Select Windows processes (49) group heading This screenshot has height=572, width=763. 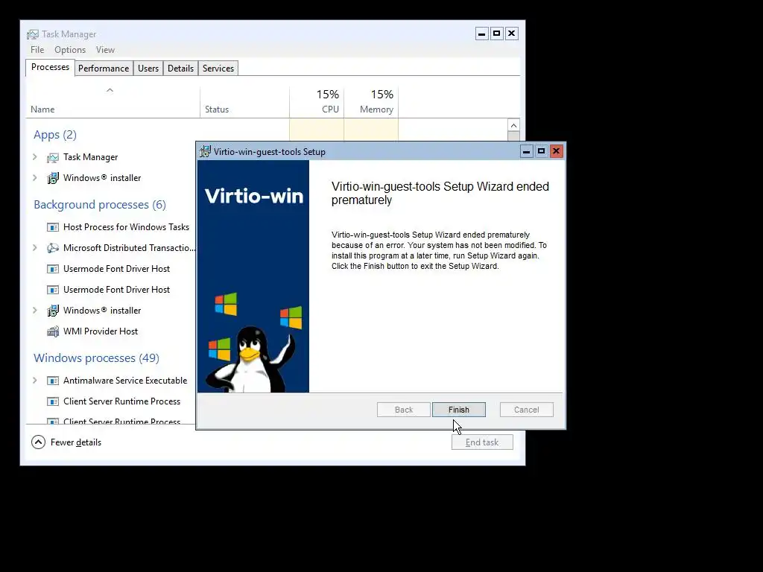(96, 358)
